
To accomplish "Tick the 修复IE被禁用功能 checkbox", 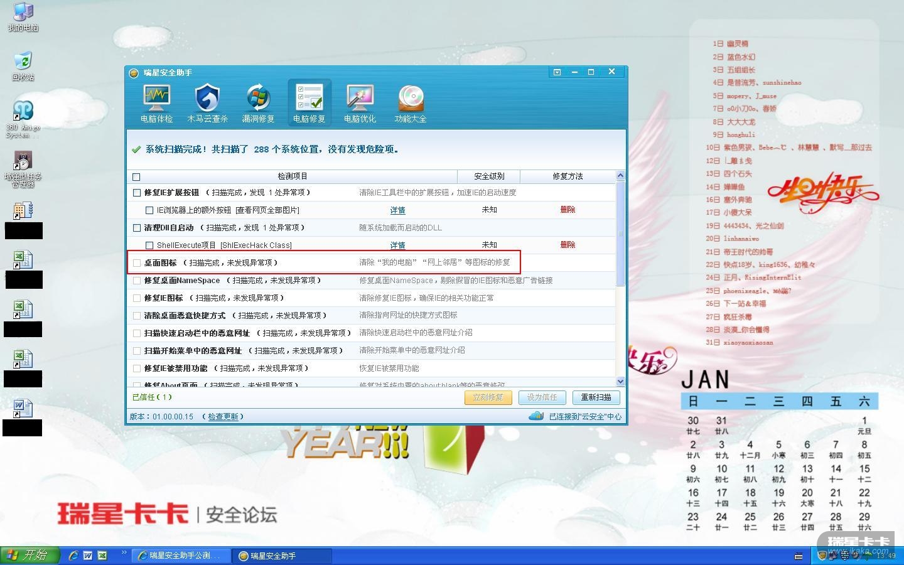I will pyautogui.click(x=137, y=369).
